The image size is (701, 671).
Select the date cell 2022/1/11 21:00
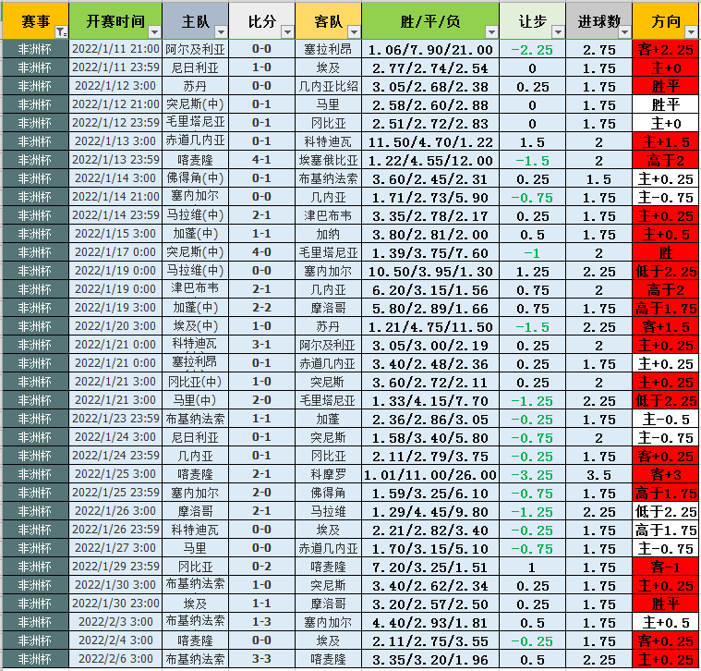[x=115, y=49]
